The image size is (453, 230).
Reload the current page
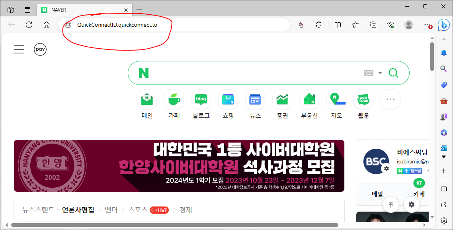29,25
